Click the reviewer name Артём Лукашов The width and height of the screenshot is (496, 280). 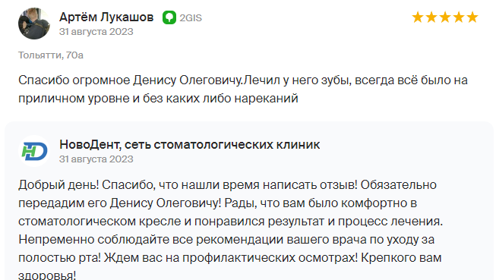[x=106, y=17]
